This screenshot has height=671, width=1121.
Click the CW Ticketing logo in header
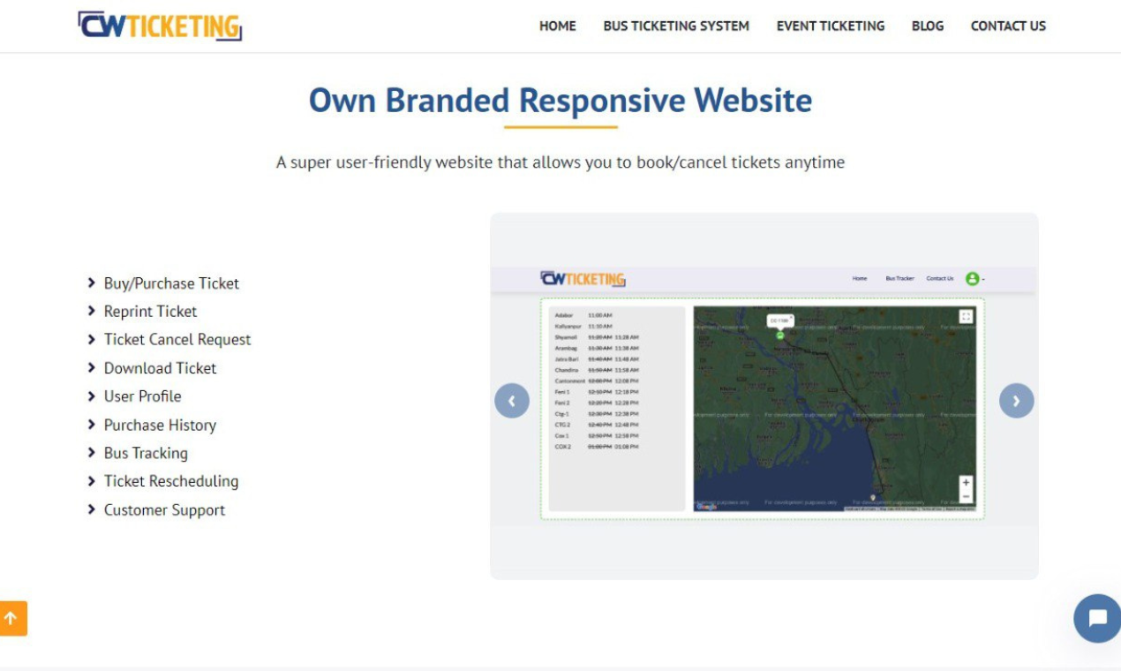coord(160,26)
